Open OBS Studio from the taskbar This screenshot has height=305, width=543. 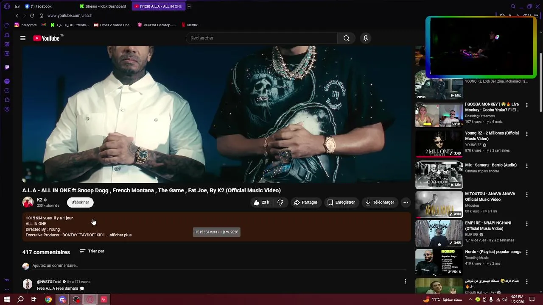pyautogui.click(x=76, y=299)
